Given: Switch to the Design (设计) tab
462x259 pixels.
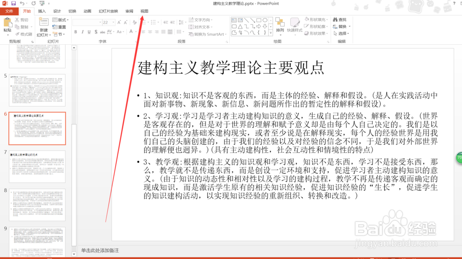Looking at the screenshot, I should tap(57, 11).
